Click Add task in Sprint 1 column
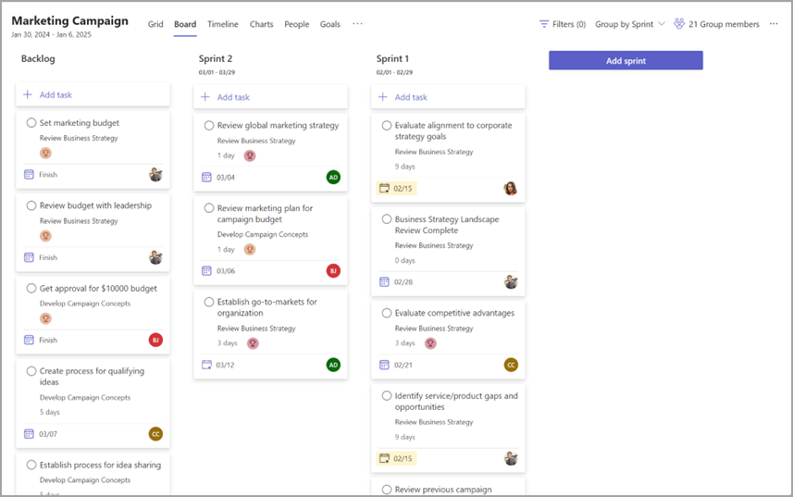The image size is (793, 497). point(410,97)
